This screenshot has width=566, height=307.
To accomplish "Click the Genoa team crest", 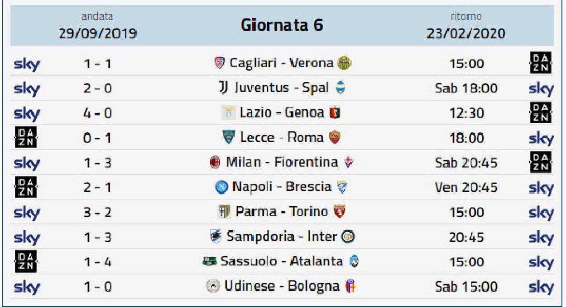I will 336,112.
